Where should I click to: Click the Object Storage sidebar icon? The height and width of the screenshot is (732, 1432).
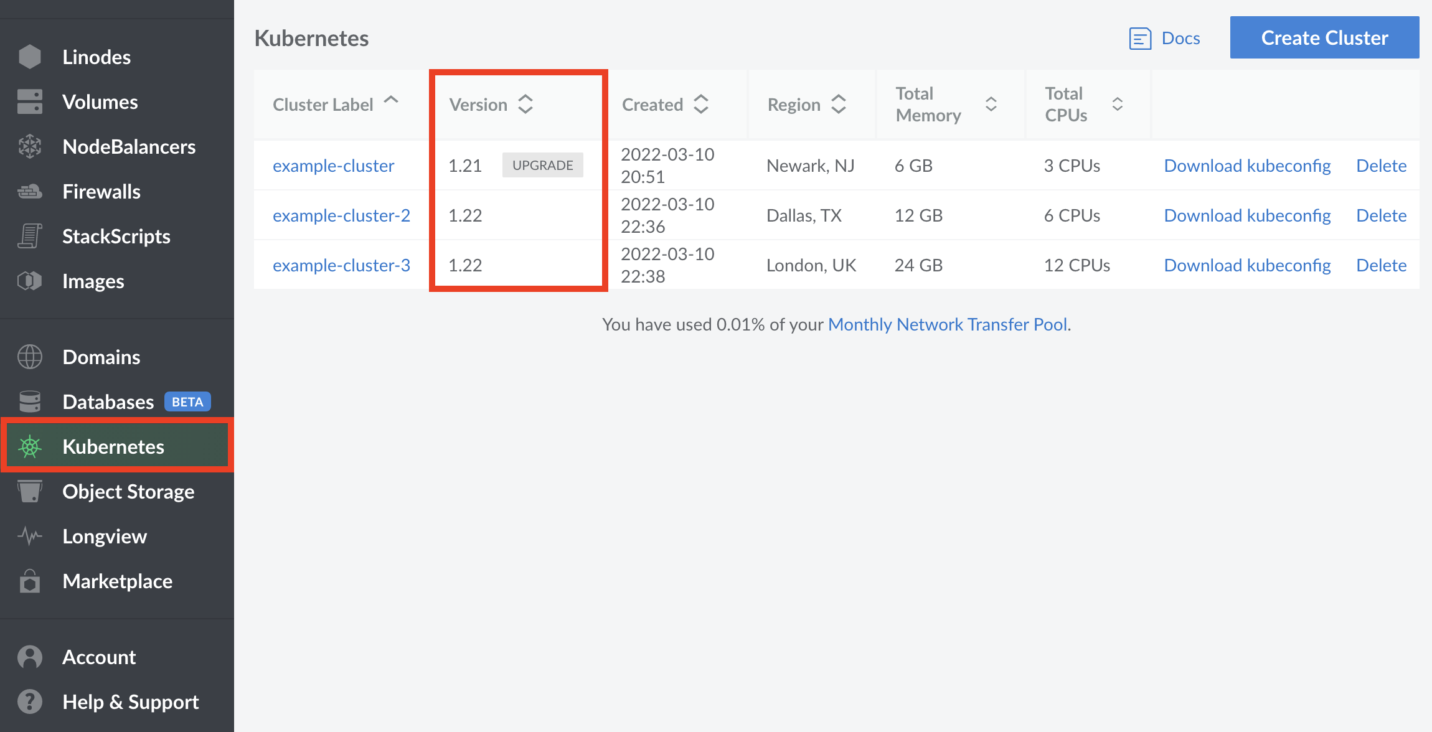click(28, 490)
